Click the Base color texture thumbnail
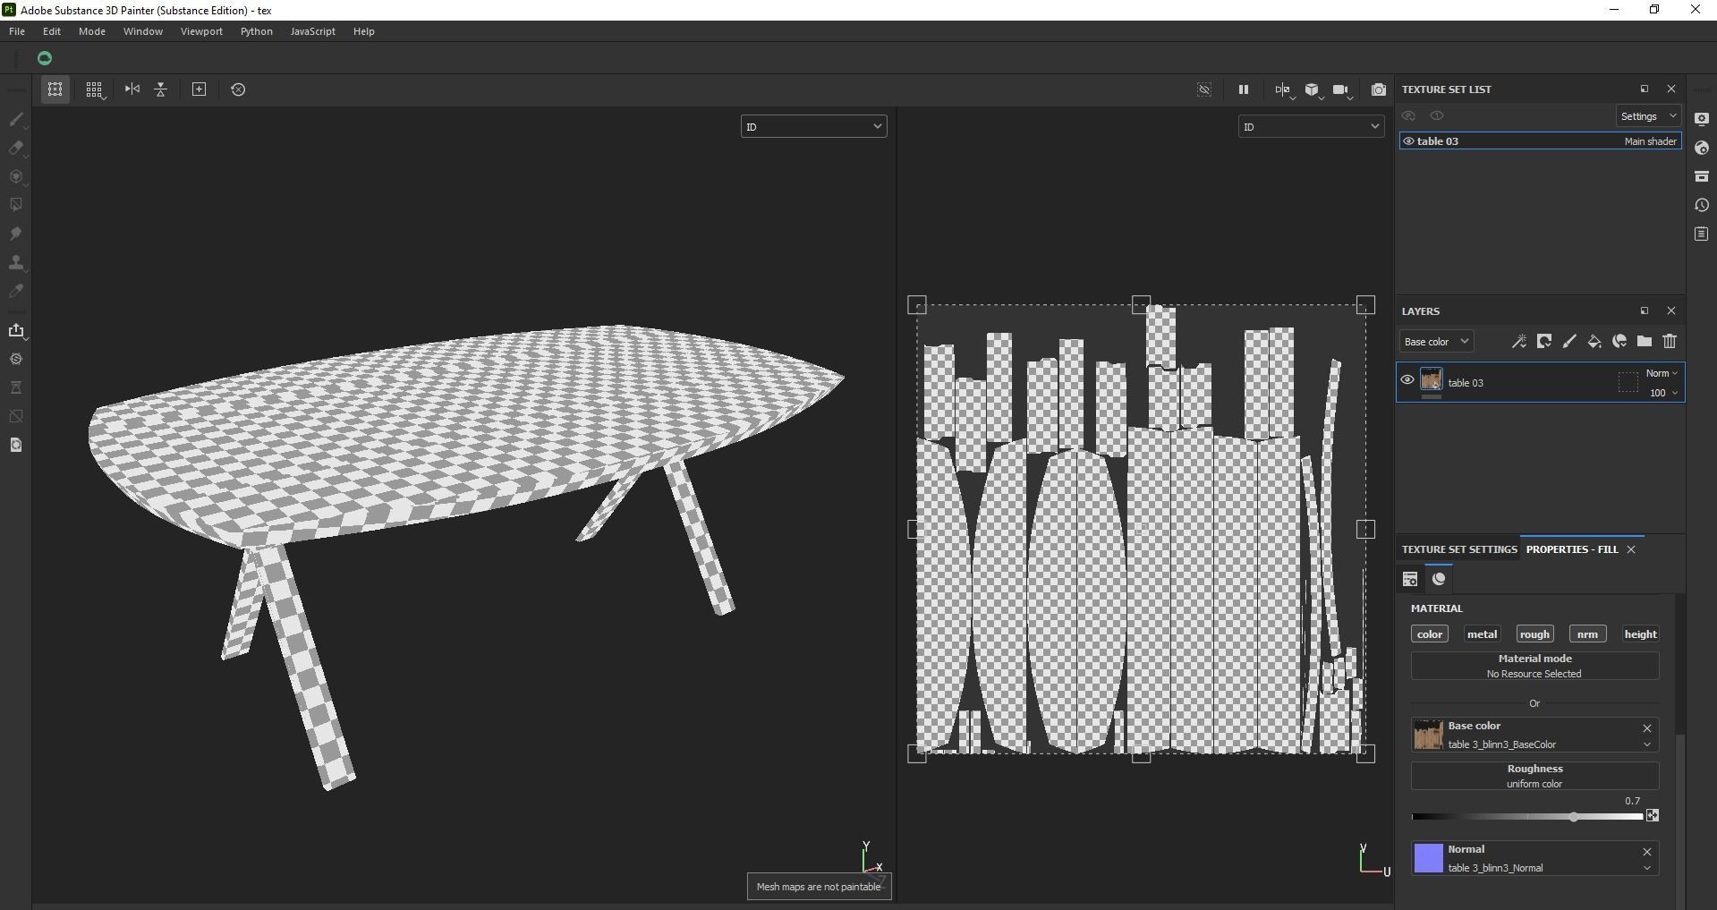1717x910 pixels. pos(1428,735)
